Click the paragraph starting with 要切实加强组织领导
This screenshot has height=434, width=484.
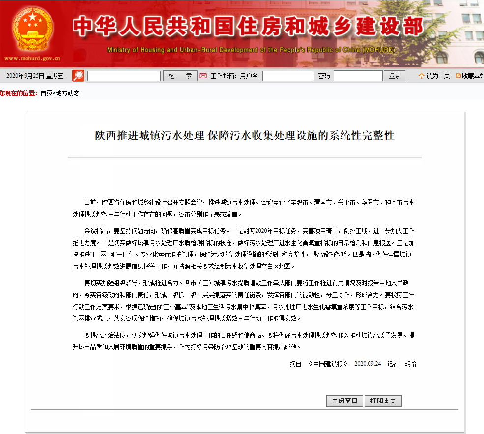click(244, 301)
